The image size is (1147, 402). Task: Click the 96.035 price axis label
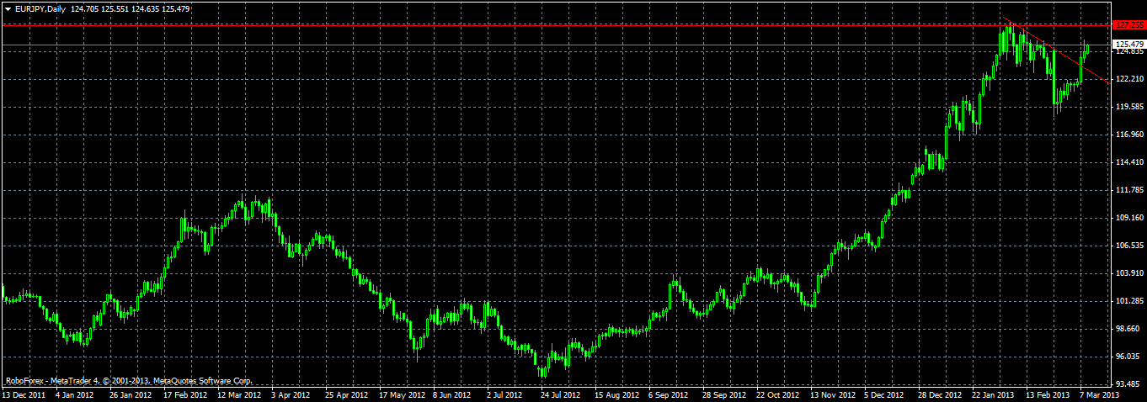[x=1126, y=357]
